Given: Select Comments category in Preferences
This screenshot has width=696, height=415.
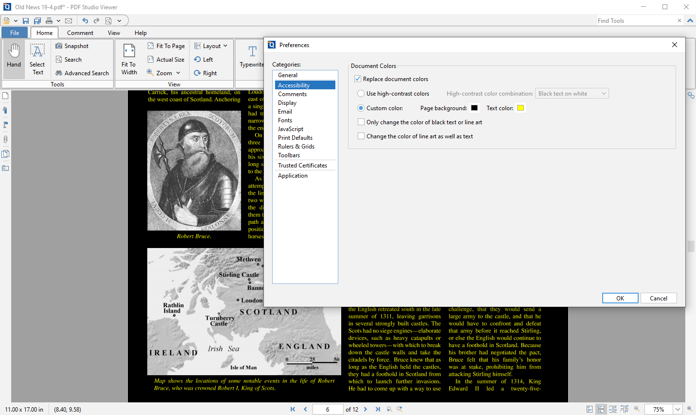Looking at the screenshot, I should [305, 94].
